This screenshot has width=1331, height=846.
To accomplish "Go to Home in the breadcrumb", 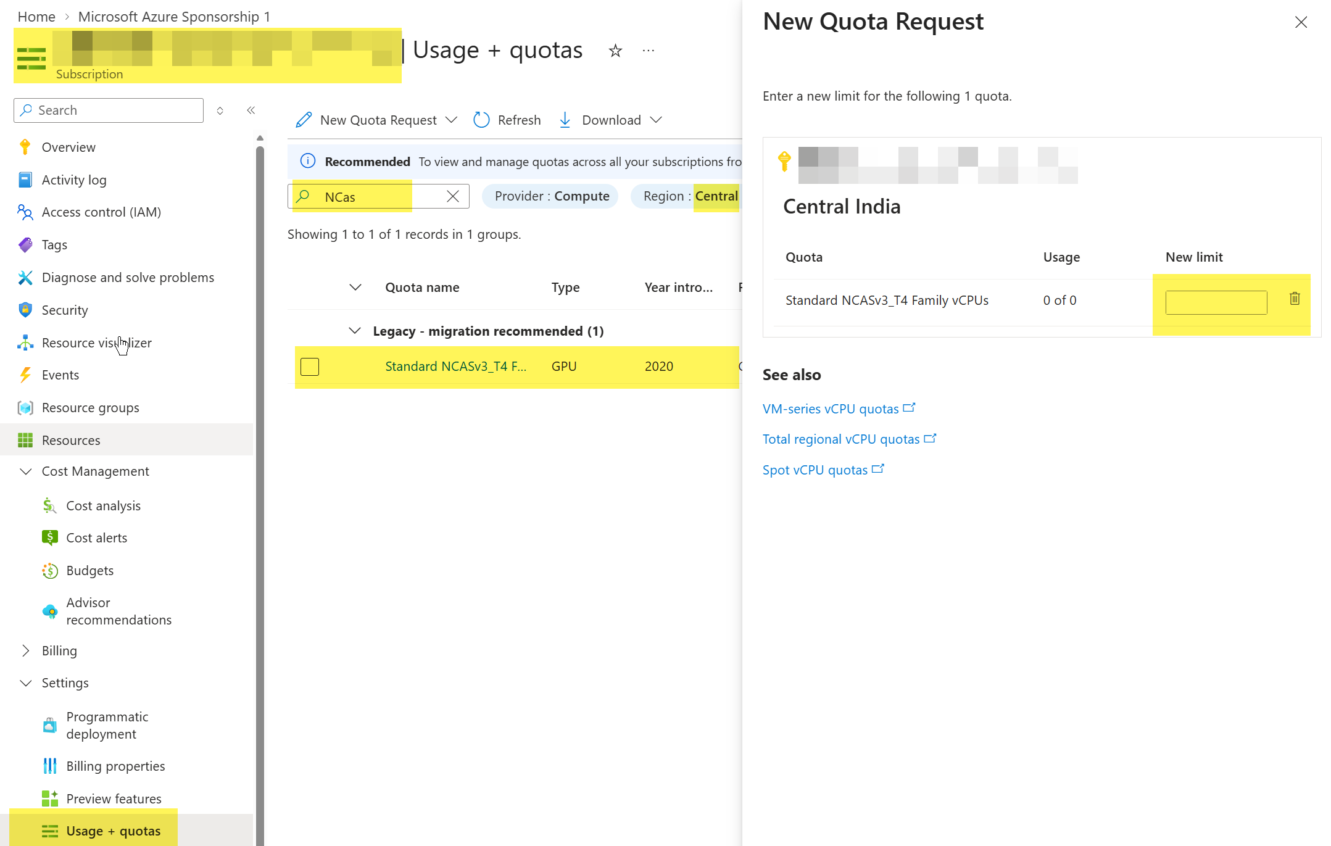I will click(36, 17).
